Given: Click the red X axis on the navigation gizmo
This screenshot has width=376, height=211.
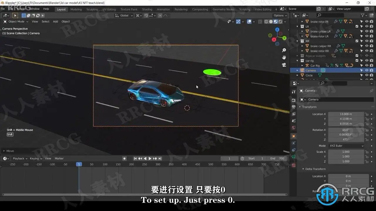Looking at the screenshot, I should tap(274, 40).
